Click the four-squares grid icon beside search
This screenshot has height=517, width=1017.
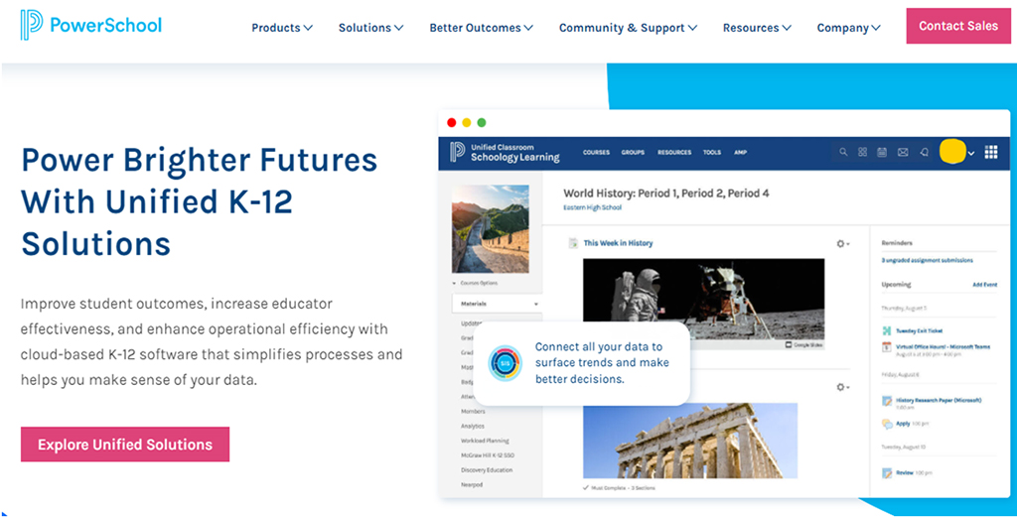[x=863, y=152]
